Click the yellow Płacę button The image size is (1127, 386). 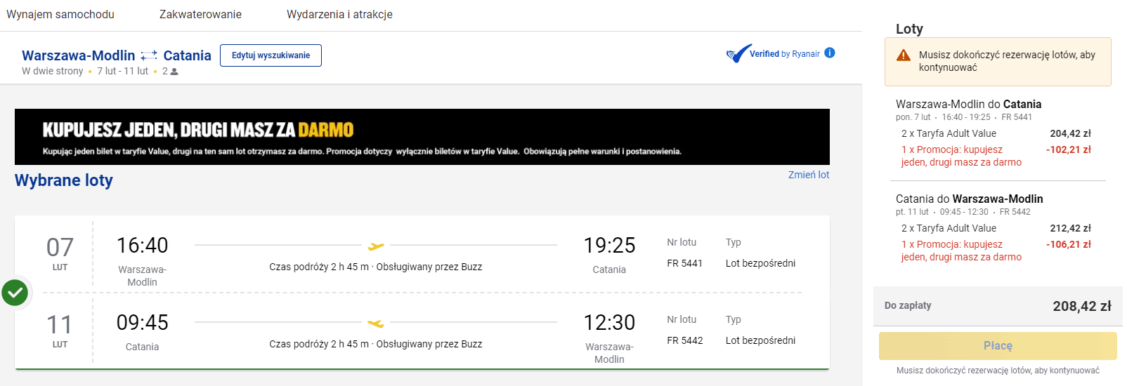coord(998,346)
